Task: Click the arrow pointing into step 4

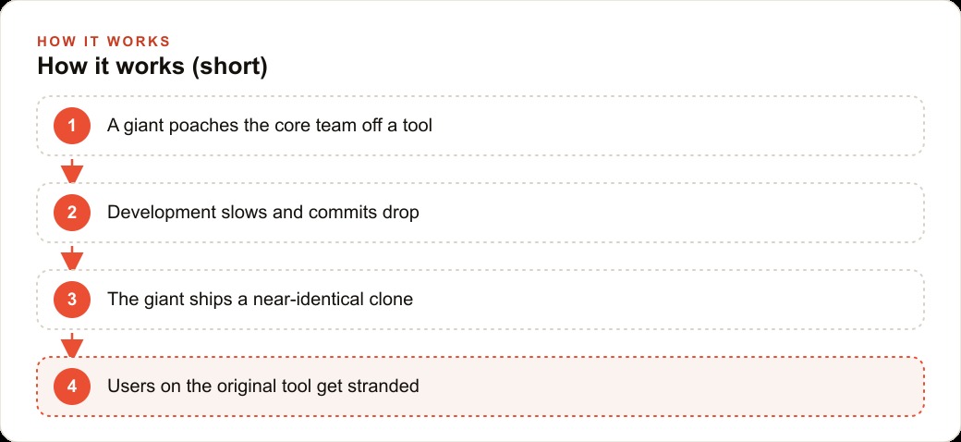Action: pyautogui.click(x=72, y=345)
